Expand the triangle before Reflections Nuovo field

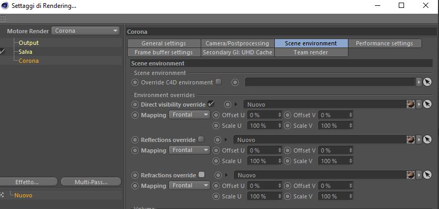click(x=226, y=139)
